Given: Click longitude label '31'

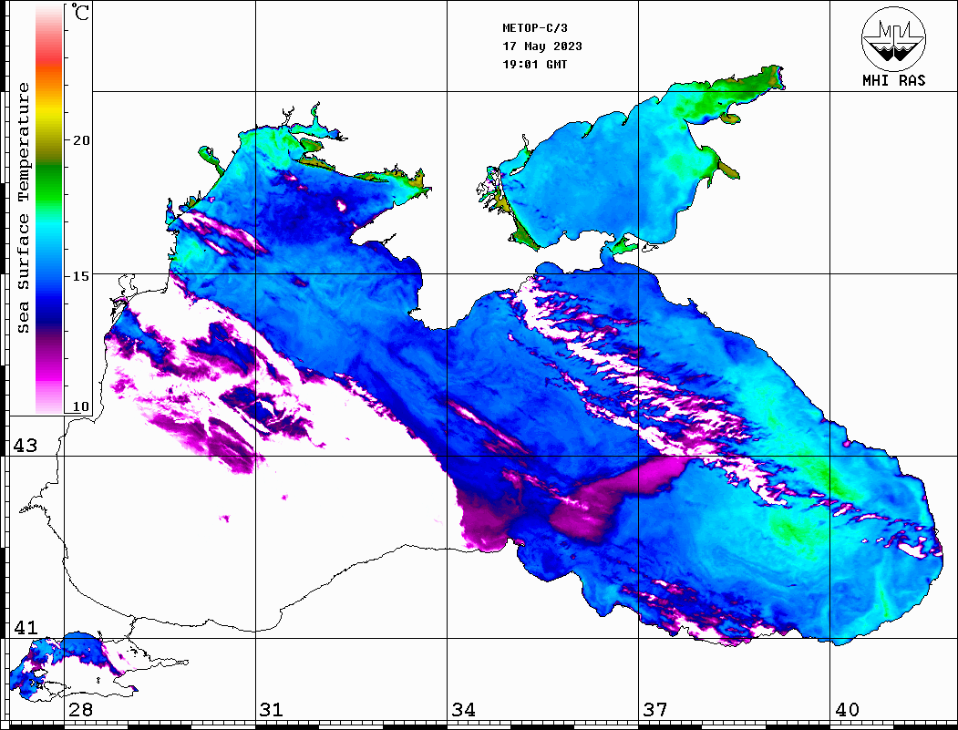Looking at the screenshot, I should 272,710.
